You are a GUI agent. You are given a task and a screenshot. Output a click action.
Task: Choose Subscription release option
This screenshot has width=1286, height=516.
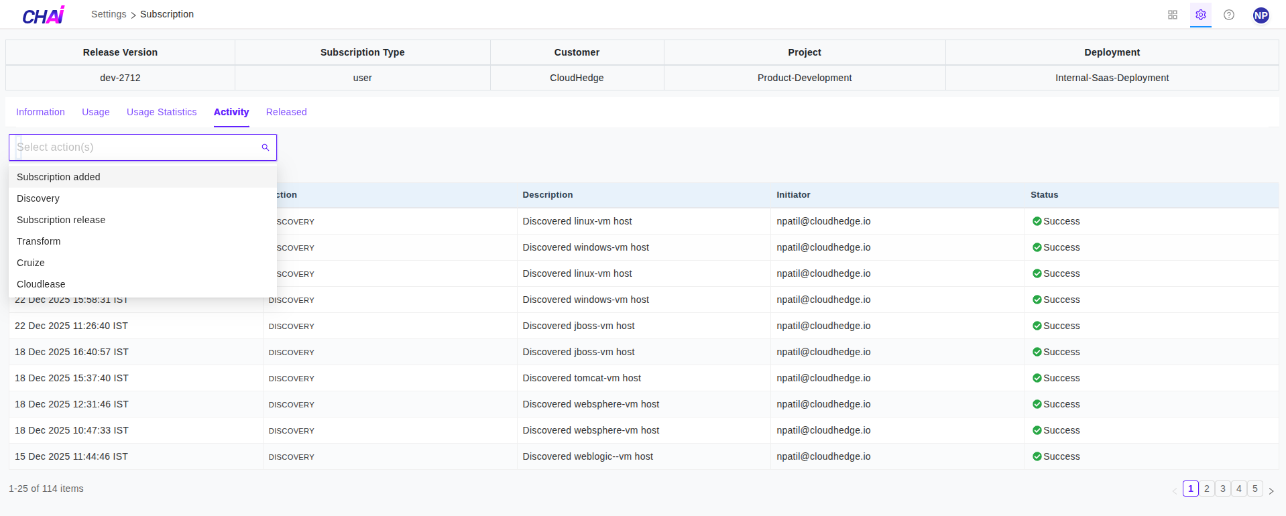pos(143,220)
